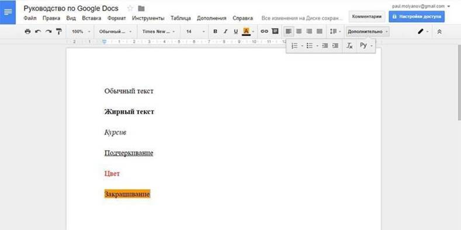Screen dimensions: 461x230
Task: Select the paint format roller icon
Action: [59, 32]
